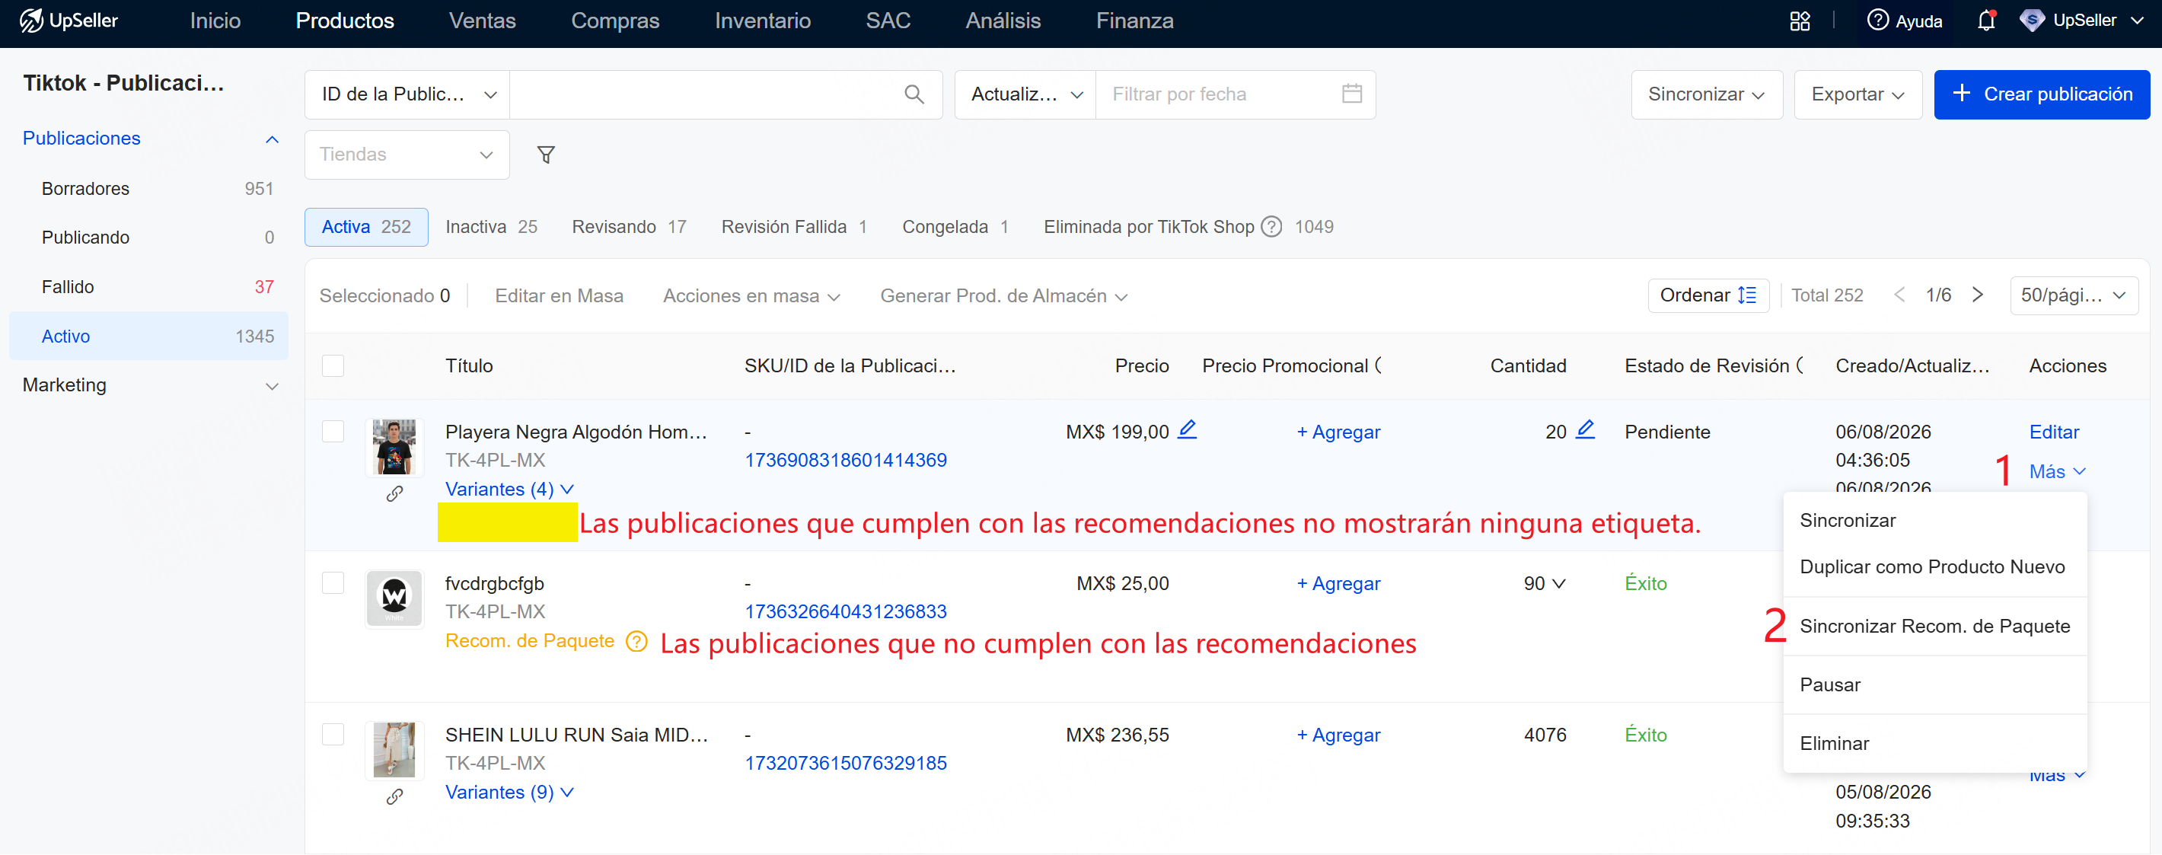
Task: Open the Compras top menu
Action: 614,21
